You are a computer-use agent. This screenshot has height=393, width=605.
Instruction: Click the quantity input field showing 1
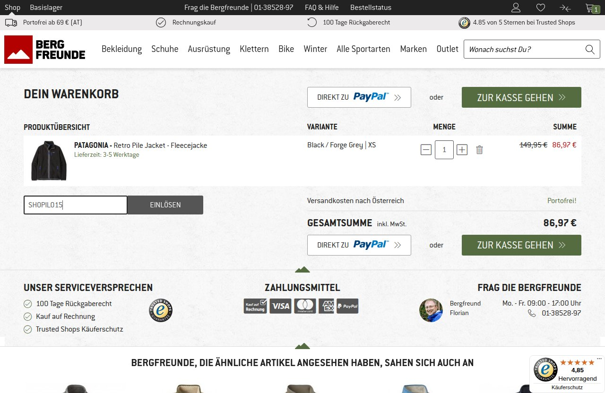point(444,150)
